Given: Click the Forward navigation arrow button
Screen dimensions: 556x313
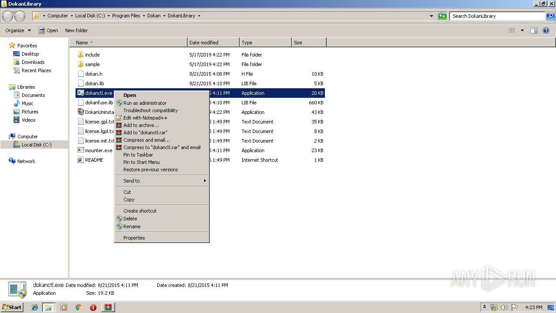Looking at the screenshot, I should [20, 16].
